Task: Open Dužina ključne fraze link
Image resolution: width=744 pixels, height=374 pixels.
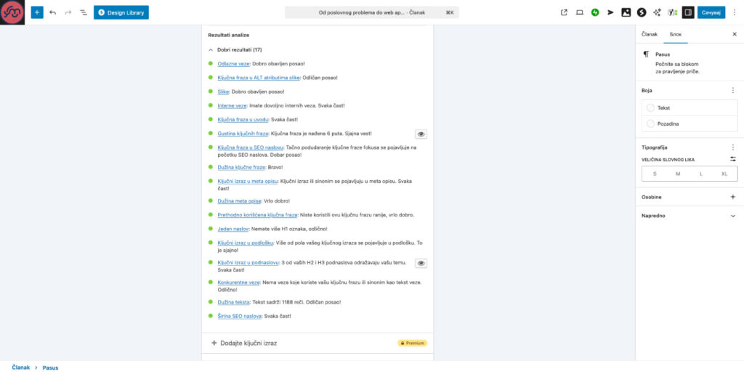Action: coord(241,167)
